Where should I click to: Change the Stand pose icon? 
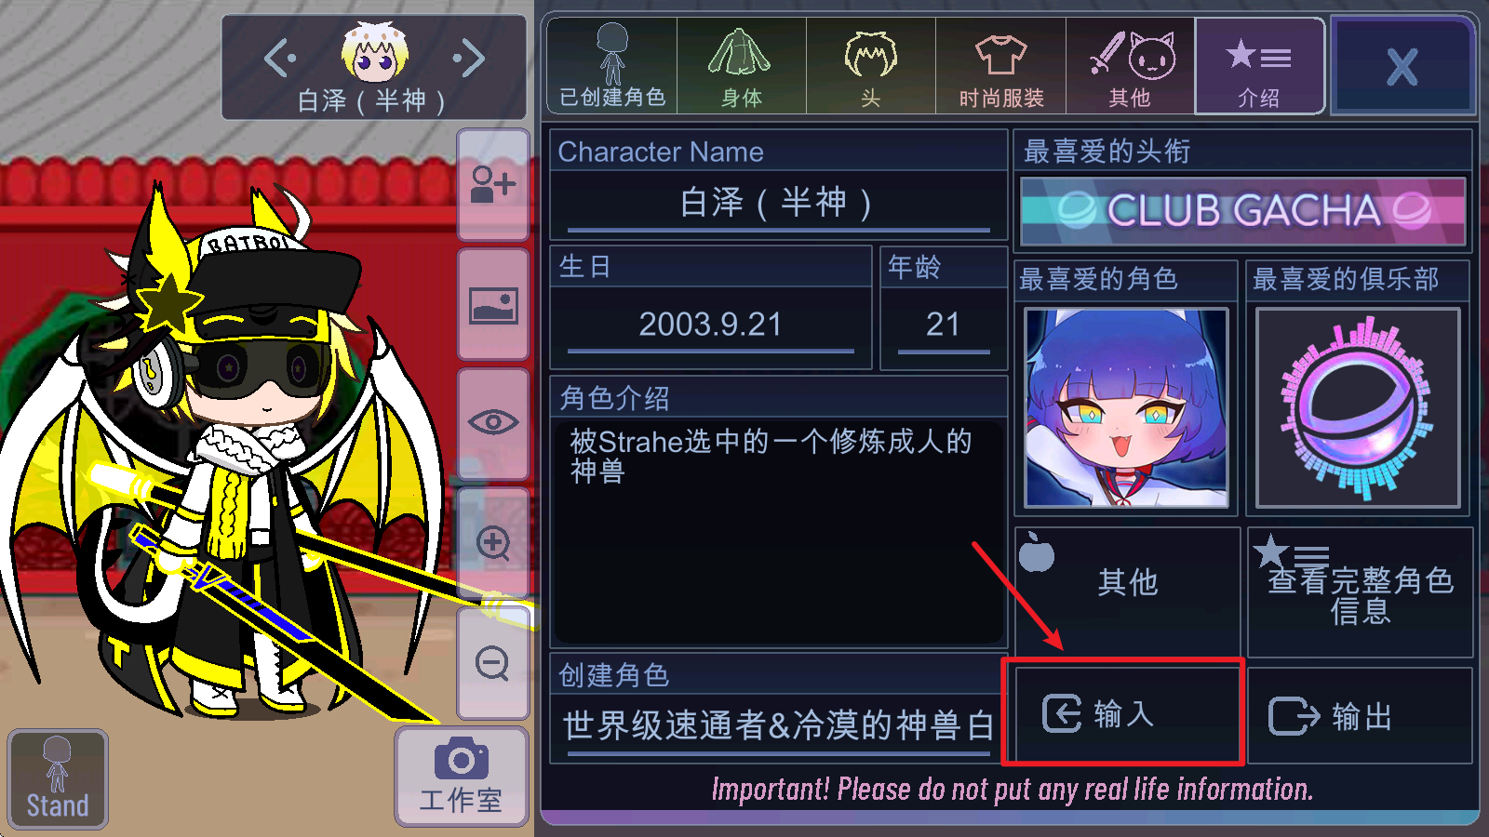point(58,778)
